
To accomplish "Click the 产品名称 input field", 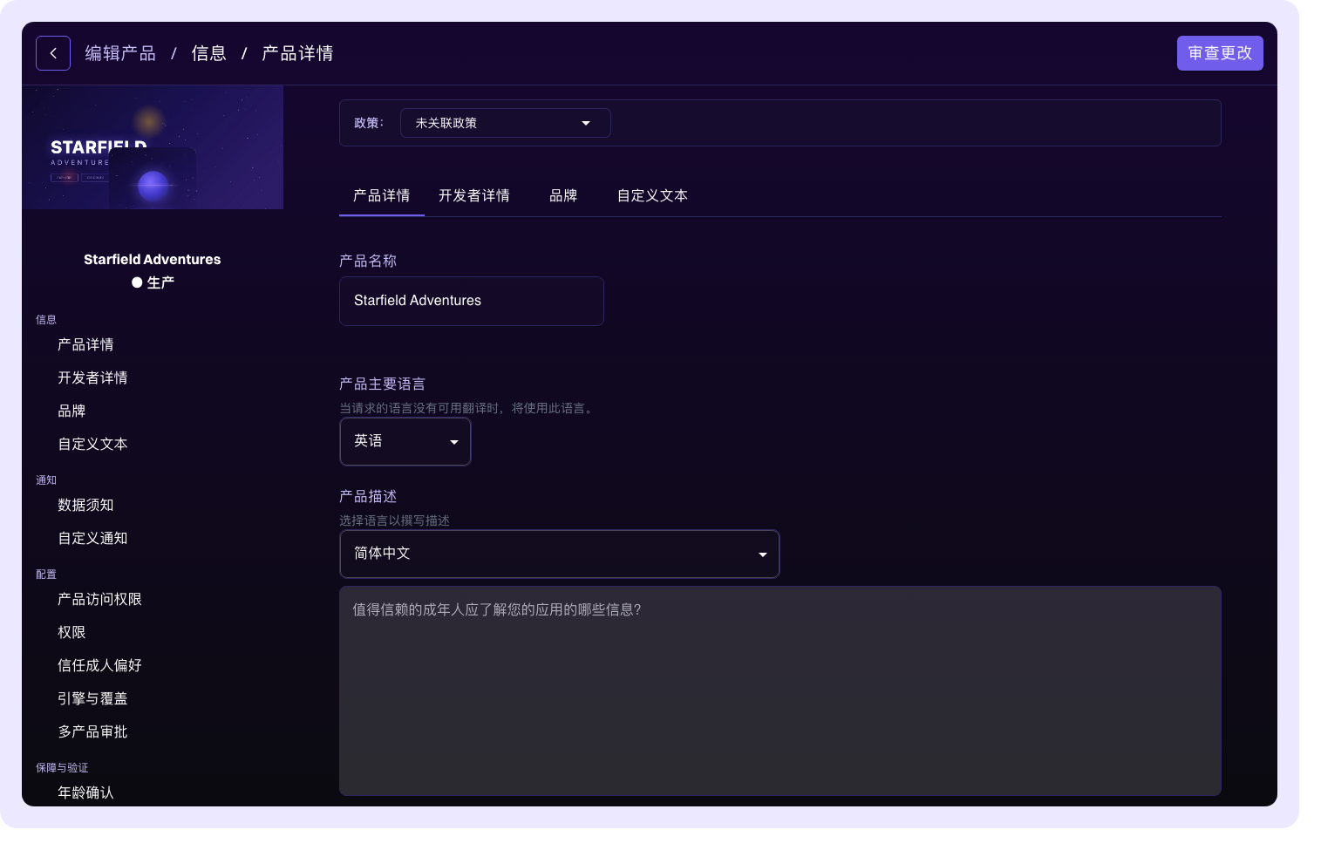I will (472, 301).
